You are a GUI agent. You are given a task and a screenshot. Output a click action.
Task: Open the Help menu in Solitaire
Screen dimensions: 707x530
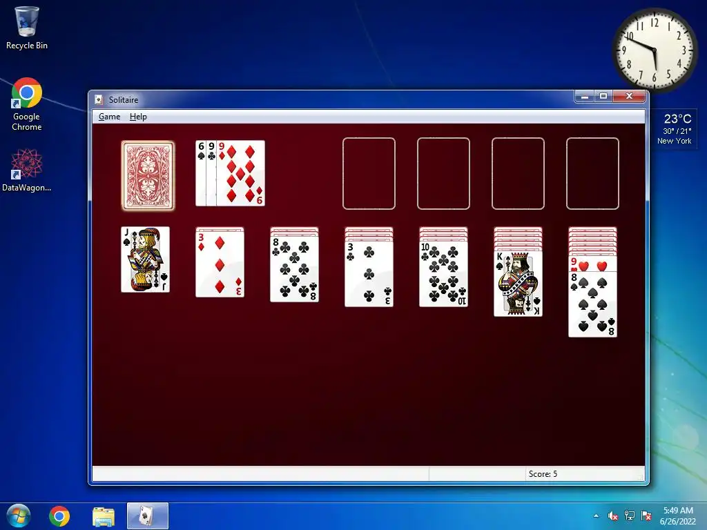[x=138, y=117]
